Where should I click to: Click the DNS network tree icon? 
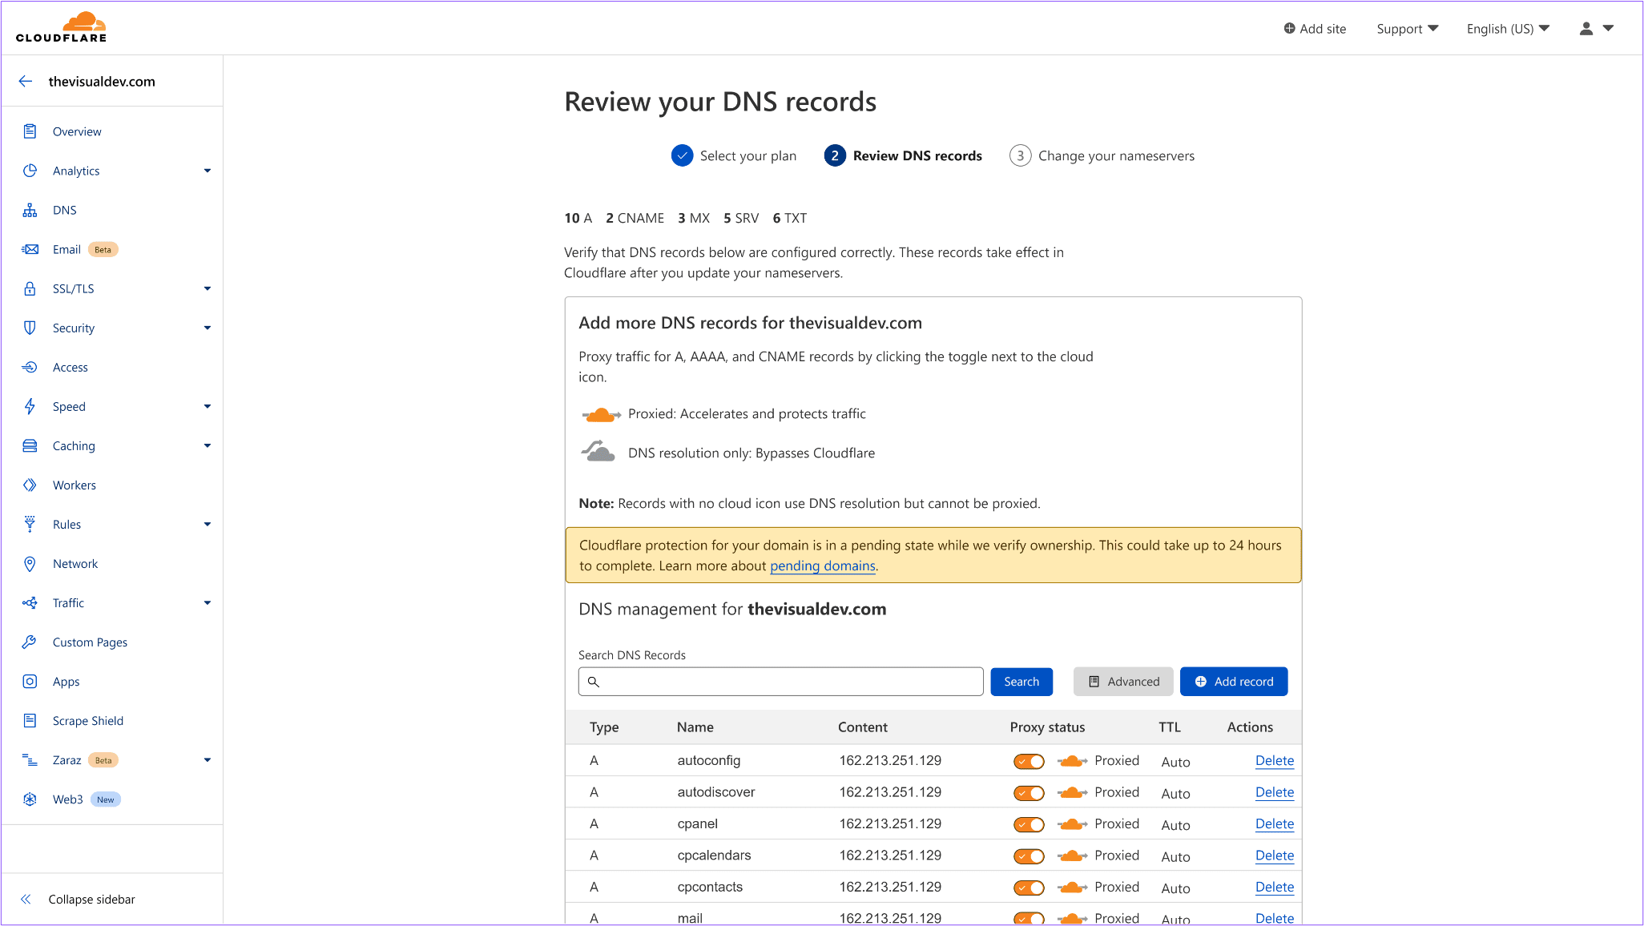30,210
